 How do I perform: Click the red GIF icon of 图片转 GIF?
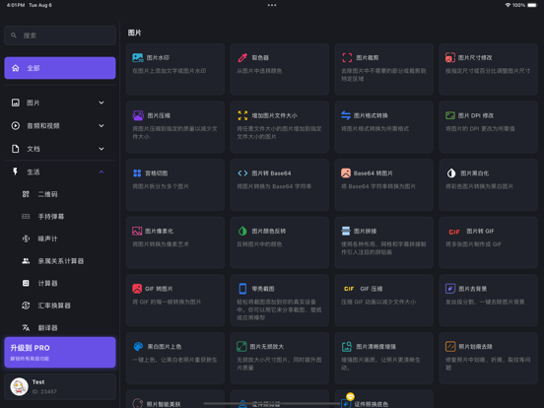454,232
